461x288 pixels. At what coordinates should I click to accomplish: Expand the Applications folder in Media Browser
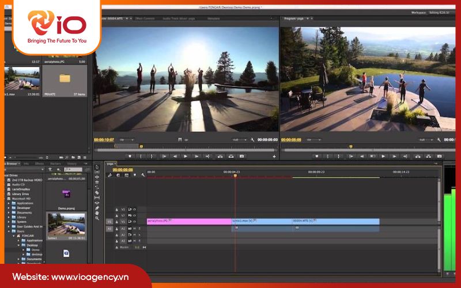click(x=9, y=203)
